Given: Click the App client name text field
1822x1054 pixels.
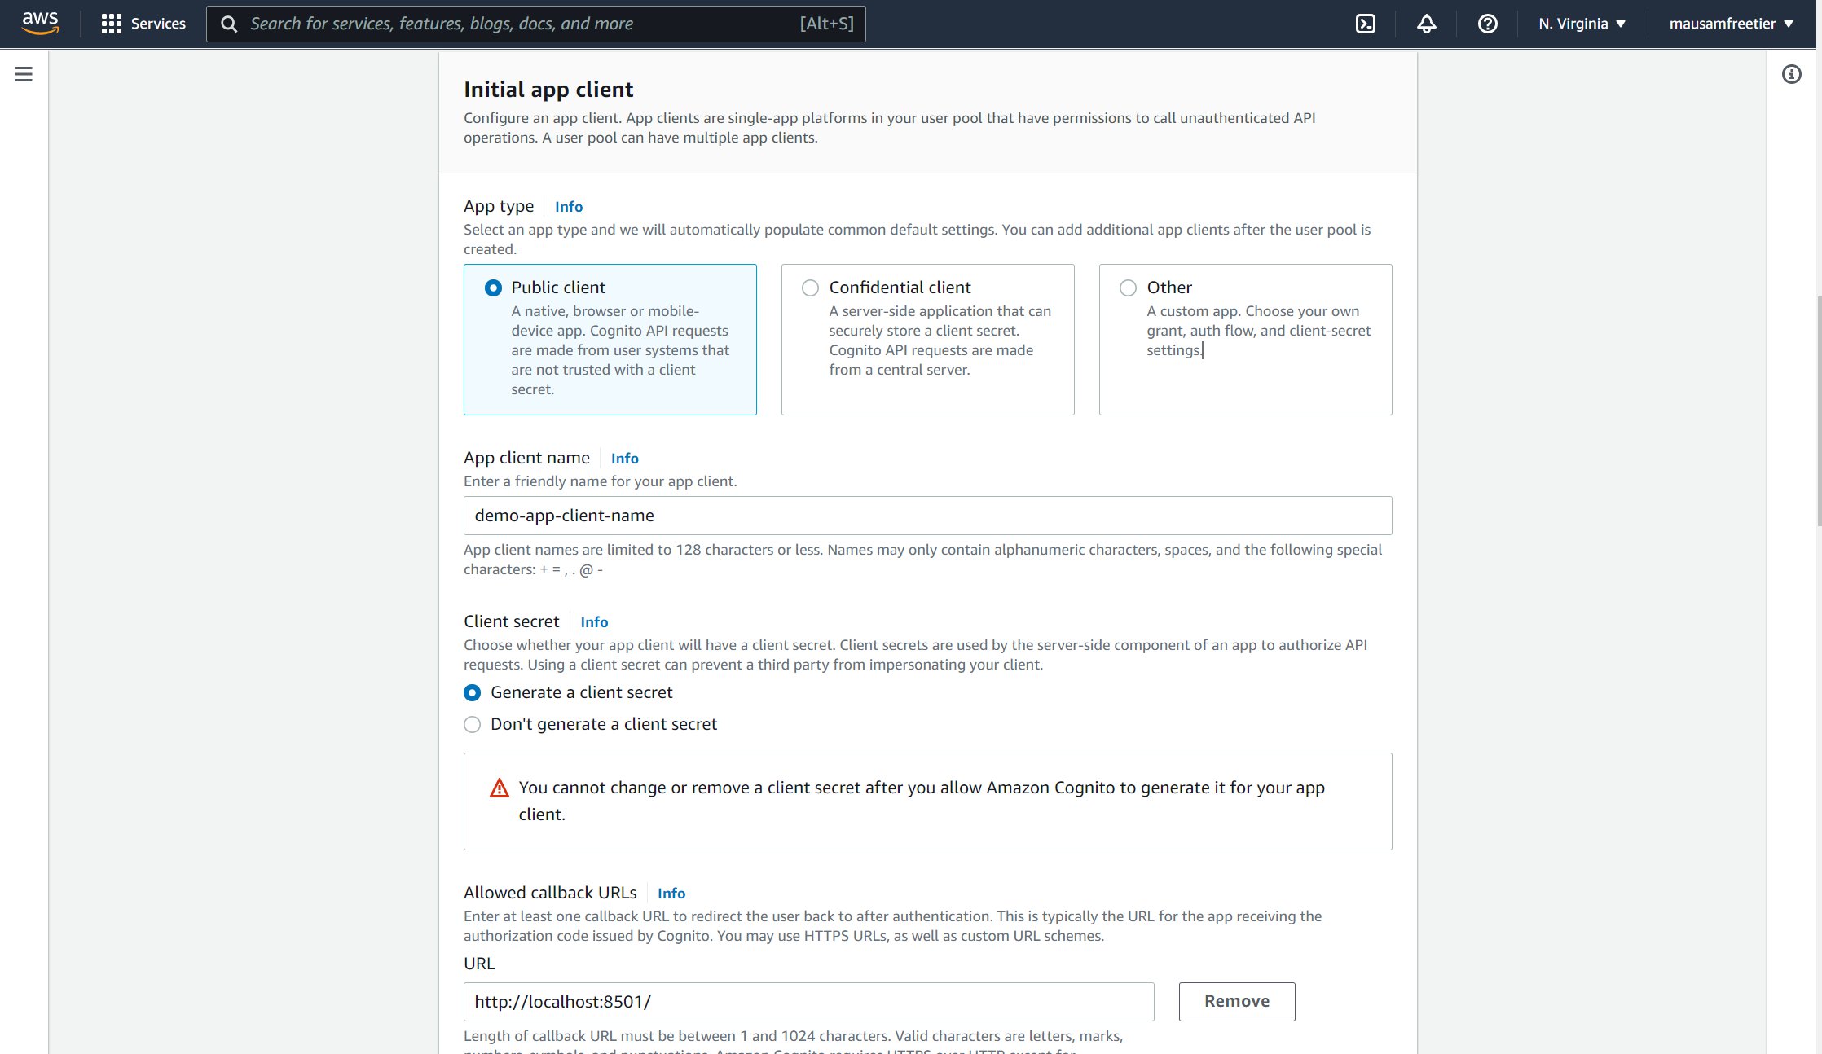Looking at the screenshot, I should (x=927, y=516).
